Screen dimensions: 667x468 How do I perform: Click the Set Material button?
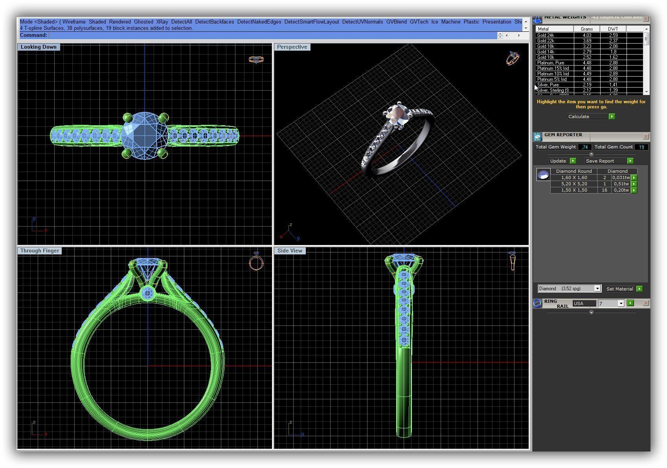[x=620, y=289]
